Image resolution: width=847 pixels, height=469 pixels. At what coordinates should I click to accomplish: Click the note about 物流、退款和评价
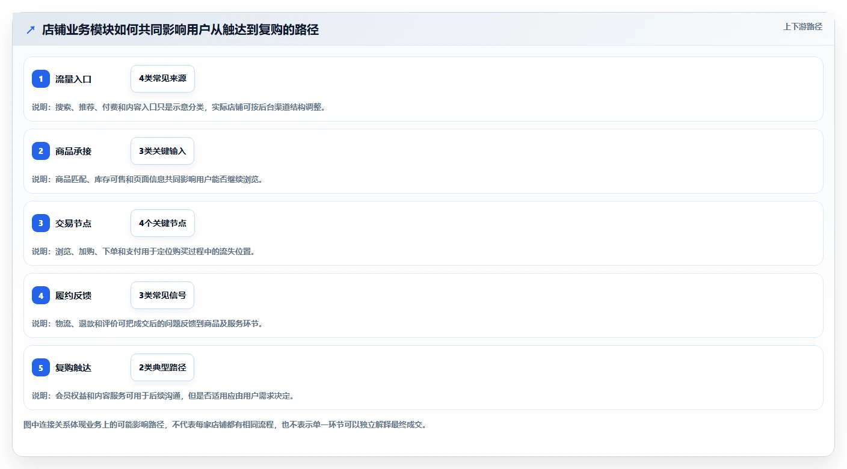coord(147,323)
